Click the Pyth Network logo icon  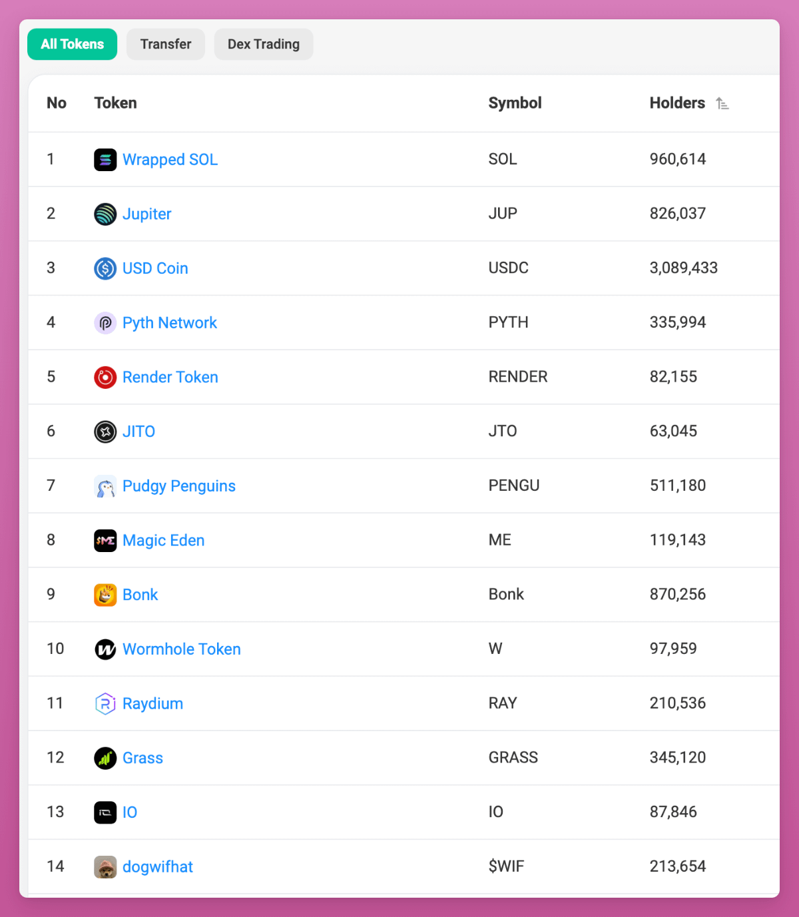click(x=105, y=323)
